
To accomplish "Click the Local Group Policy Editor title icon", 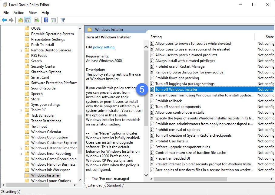I will point(5,5).
